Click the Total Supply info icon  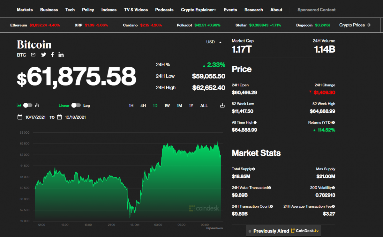pyautogui.click(x=254, y=169)
